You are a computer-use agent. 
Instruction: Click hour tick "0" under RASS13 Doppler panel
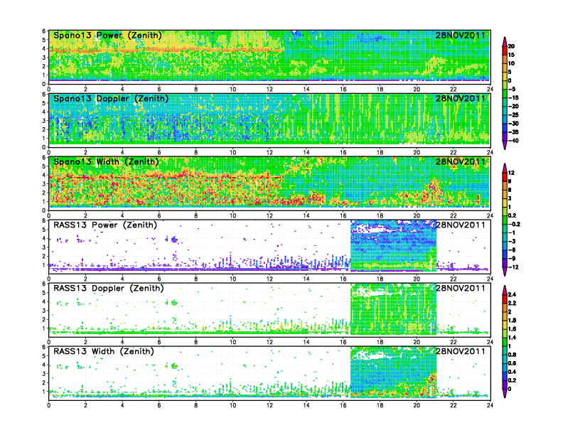point(49,342)
